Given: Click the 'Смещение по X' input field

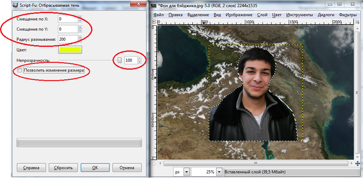Looking at the screenshot, I should pyautogui.click(x=68, y=19).
